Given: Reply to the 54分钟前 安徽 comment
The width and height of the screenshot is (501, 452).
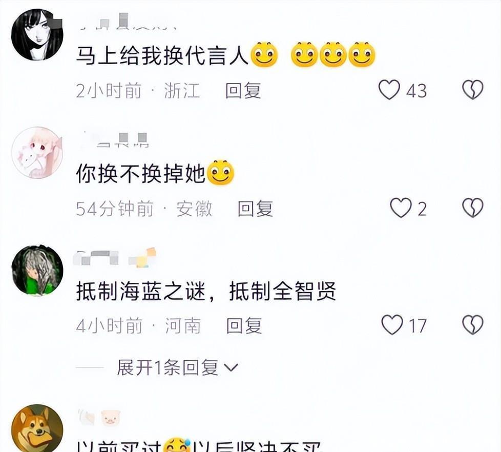Looking at the screenshot, I should [x=255, y=209].
